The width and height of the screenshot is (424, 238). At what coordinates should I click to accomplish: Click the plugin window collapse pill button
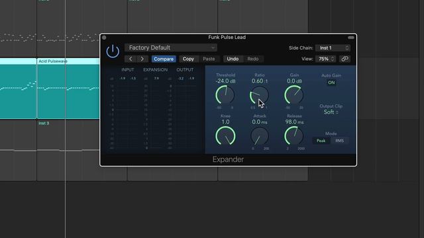pos(351,38)
